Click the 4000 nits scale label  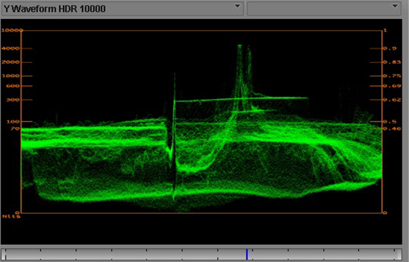coord(10,48)
